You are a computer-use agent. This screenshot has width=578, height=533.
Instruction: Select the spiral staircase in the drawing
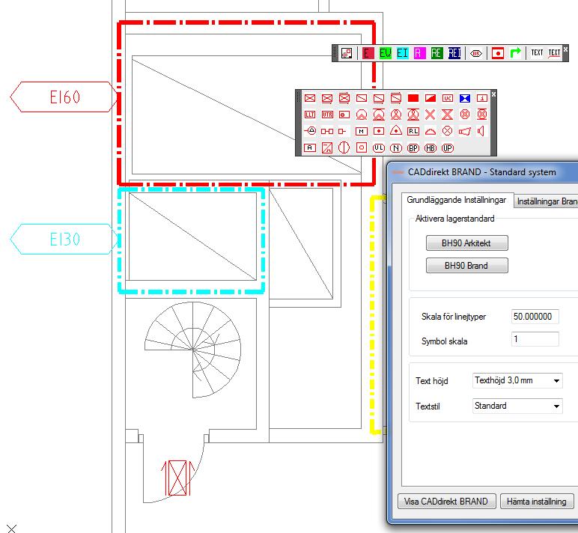point(192,350)
